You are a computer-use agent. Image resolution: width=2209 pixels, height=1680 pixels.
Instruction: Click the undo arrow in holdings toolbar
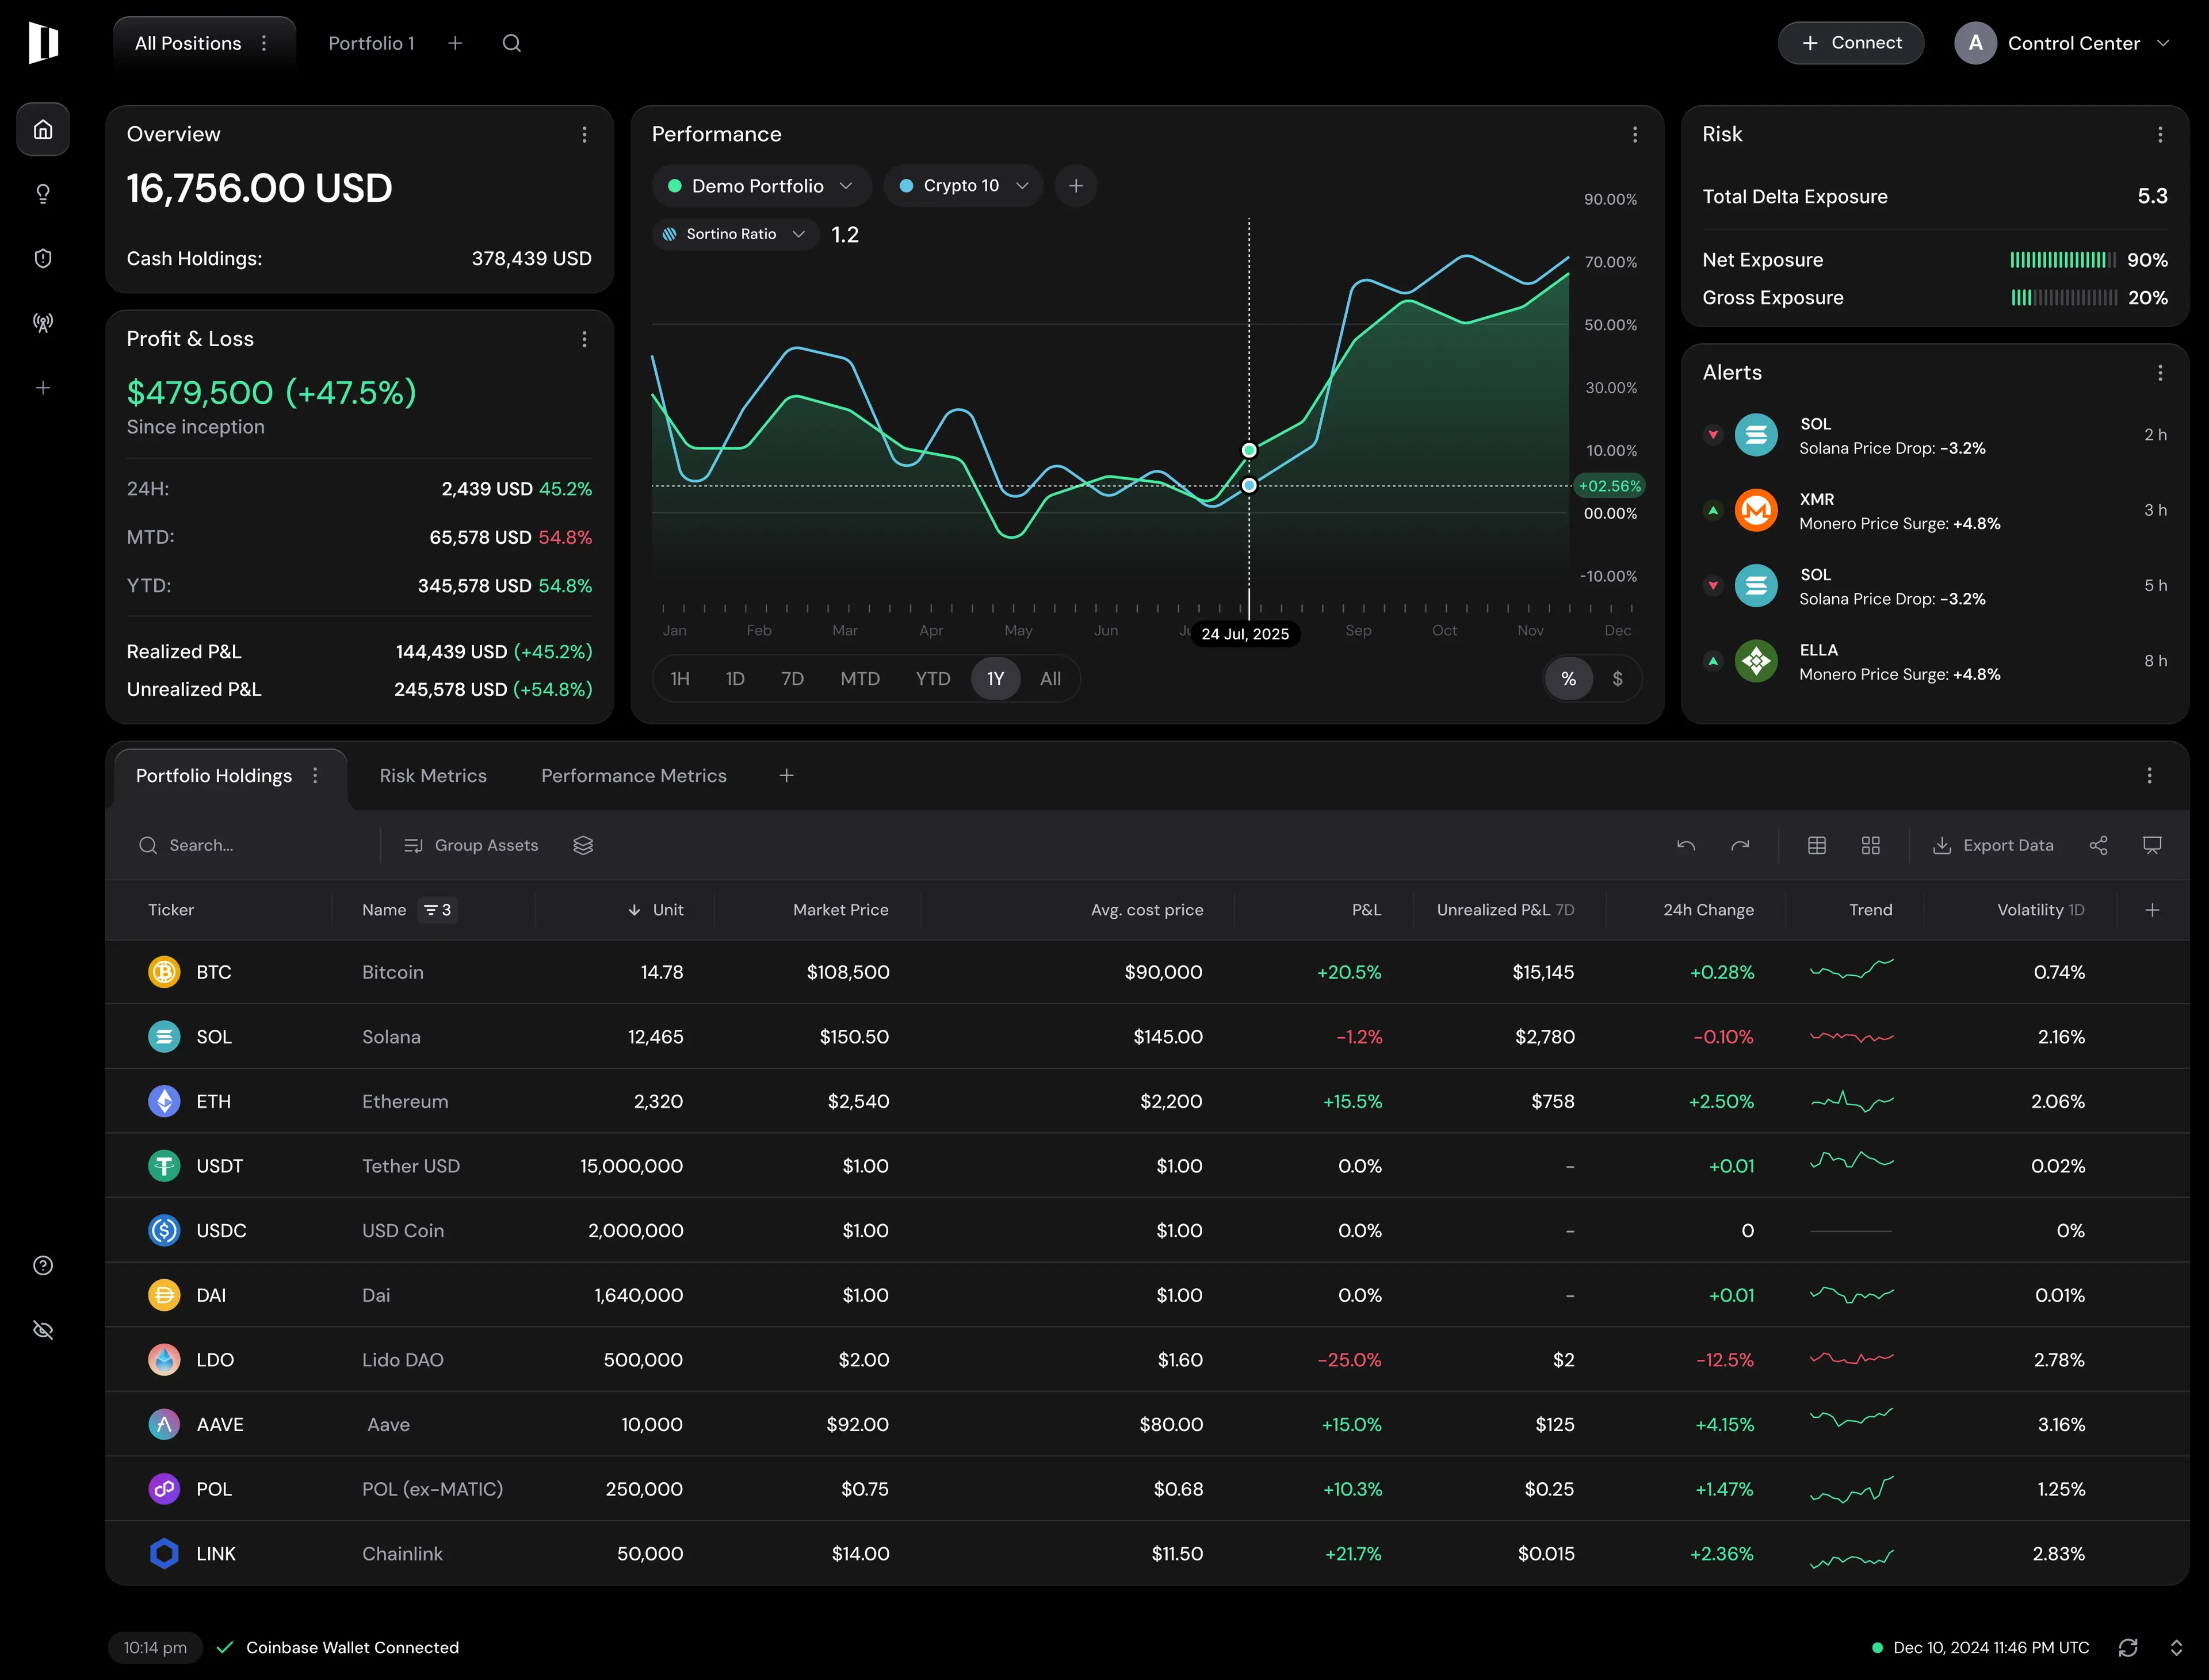point(1686,845)
